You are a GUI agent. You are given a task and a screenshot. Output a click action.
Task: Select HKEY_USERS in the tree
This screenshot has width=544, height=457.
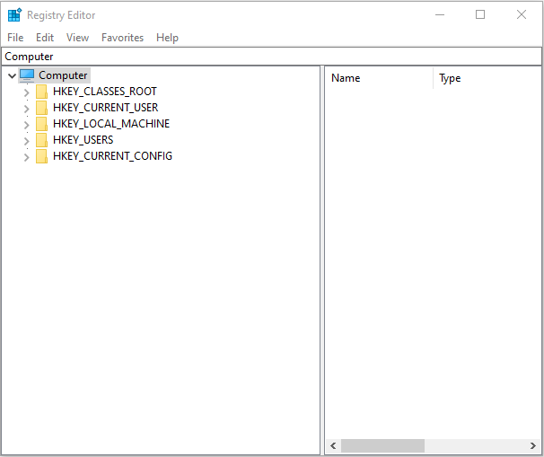[x=83, y=140]
